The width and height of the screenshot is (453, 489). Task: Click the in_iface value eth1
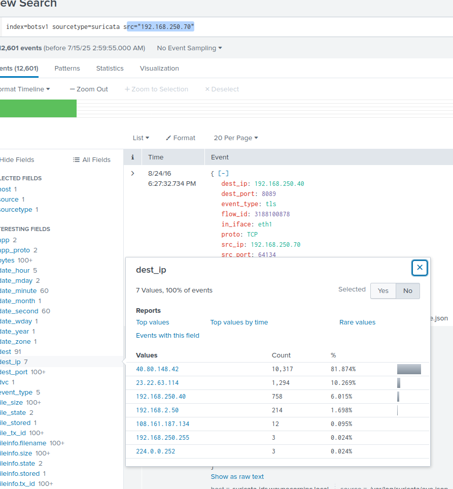265,224
